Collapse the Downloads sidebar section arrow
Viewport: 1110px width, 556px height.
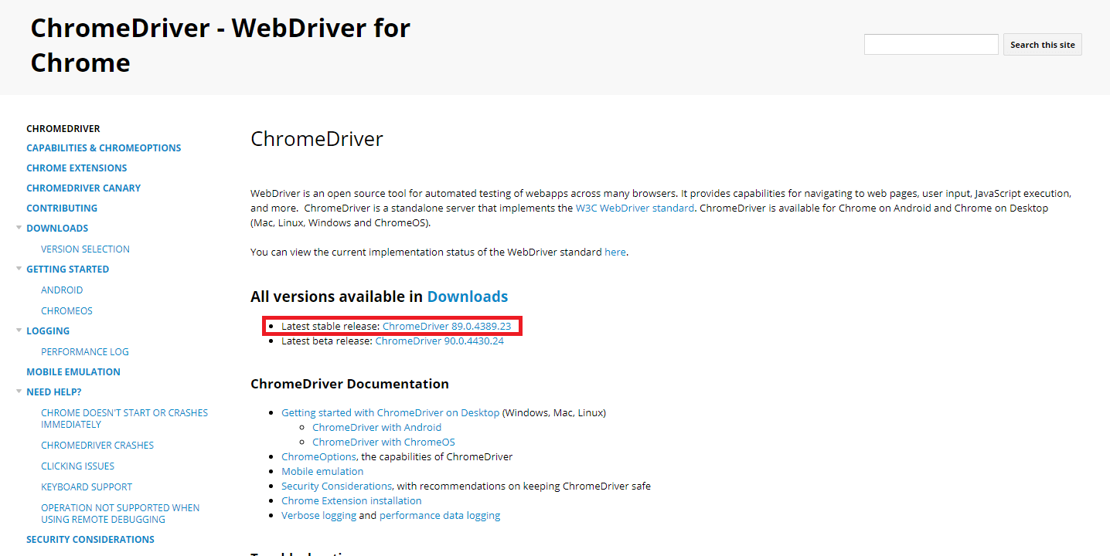(19, 228)
